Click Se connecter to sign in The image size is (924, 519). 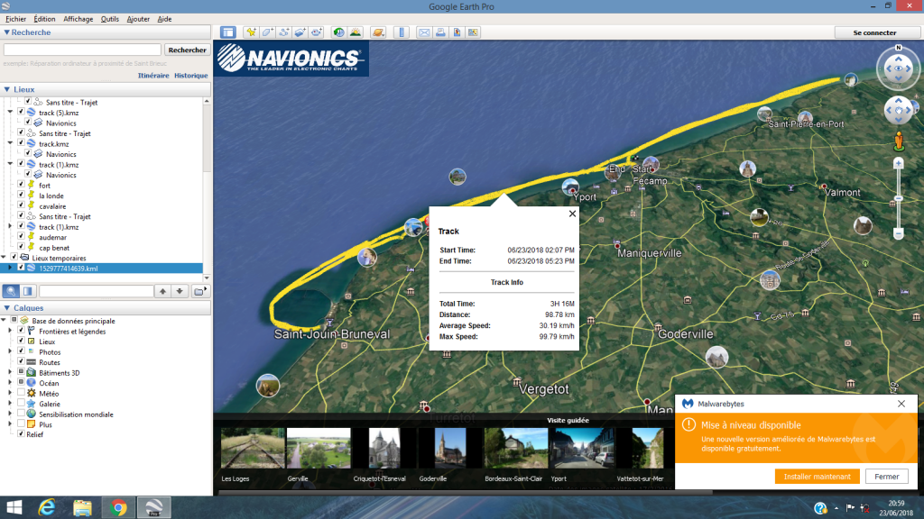click(874, 33)
